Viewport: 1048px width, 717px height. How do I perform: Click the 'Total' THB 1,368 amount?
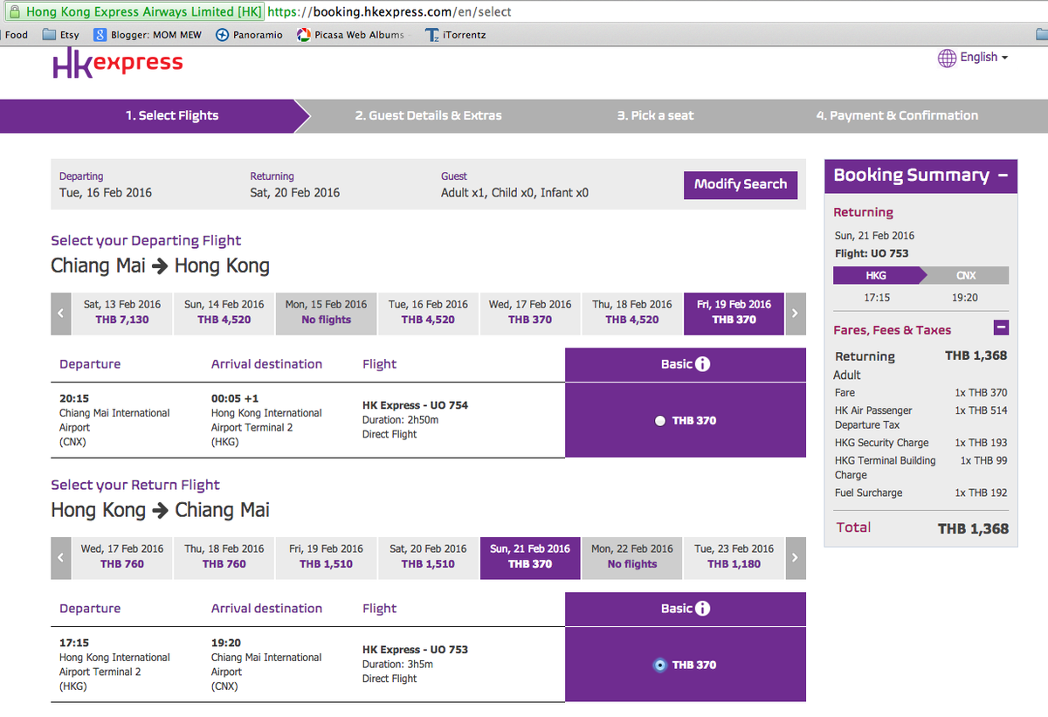tap(973, 529)
